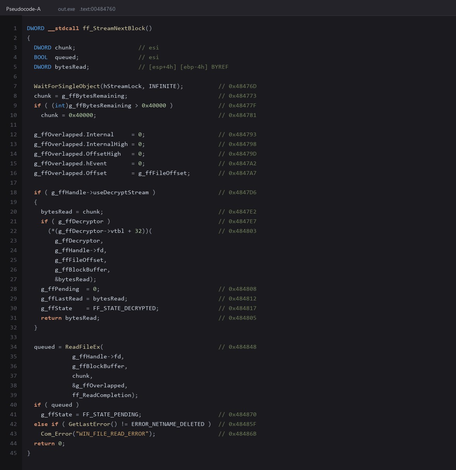Click line number 22 in the gutter
The image size is (456, 470).
point(14,231)
